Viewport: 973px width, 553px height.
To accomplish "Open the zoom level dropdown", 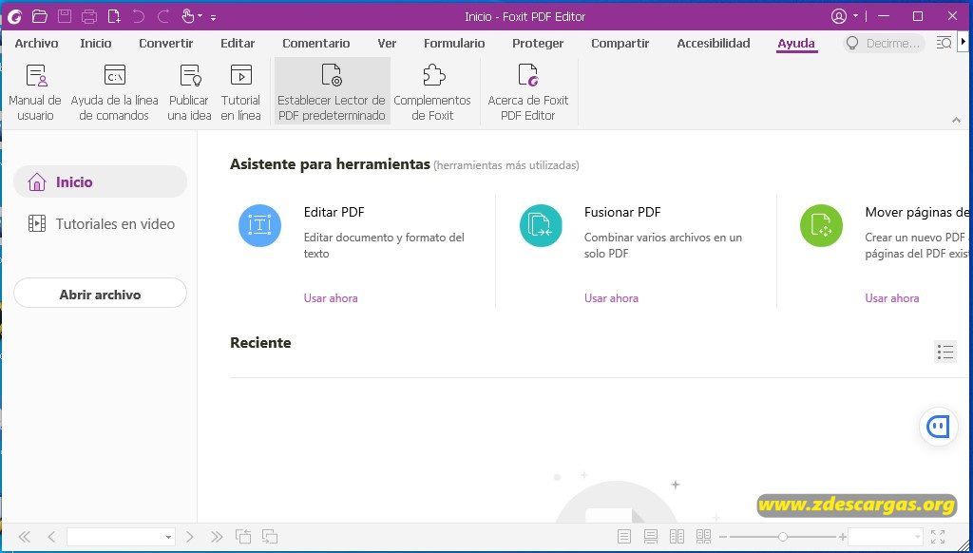I will point(917,537).
